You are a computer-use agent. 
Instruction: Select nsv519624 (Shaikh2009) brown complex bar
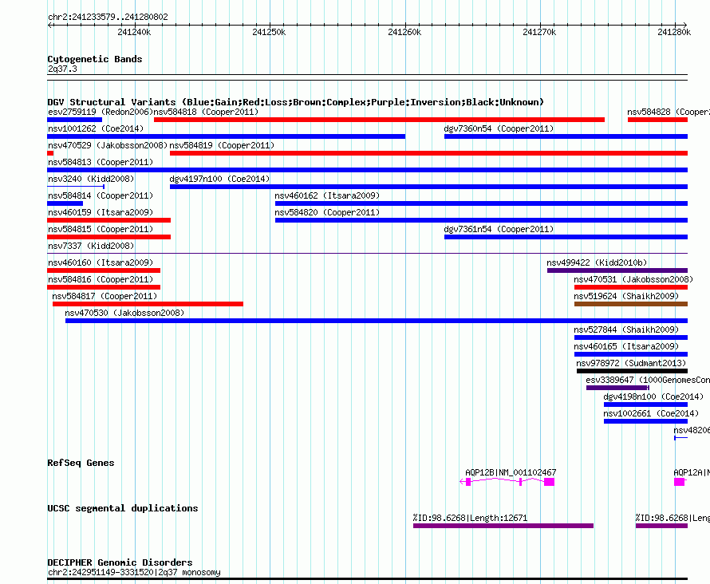click(x=631, y=304)
